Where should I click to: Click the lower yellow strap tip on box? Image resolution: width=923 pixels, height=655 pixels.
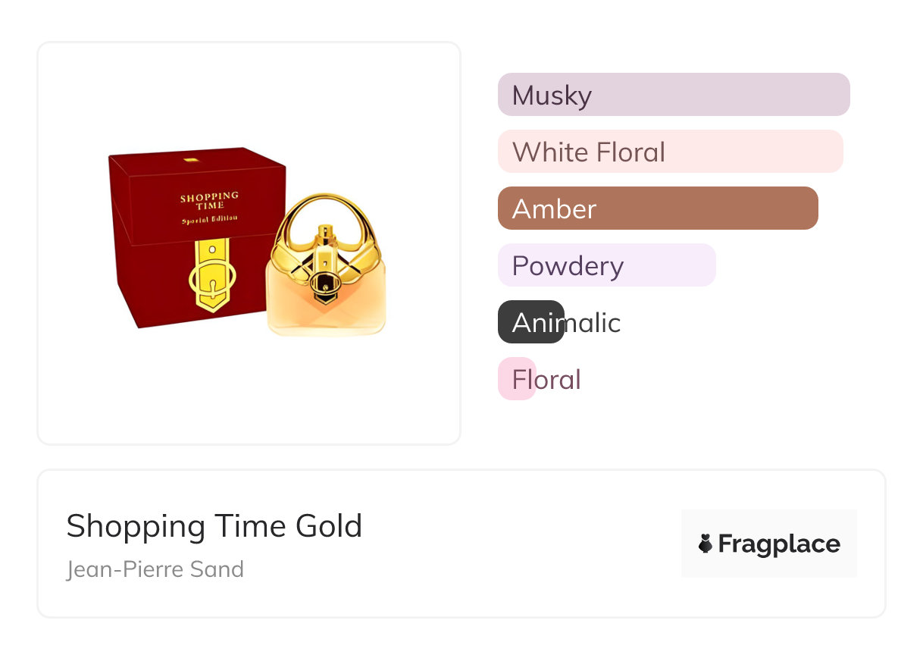click(x=211, y=304)
